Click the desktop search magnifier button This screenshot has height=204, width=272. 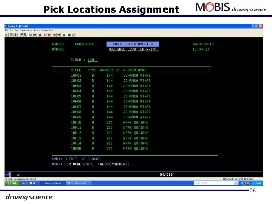tap(236, 183)
